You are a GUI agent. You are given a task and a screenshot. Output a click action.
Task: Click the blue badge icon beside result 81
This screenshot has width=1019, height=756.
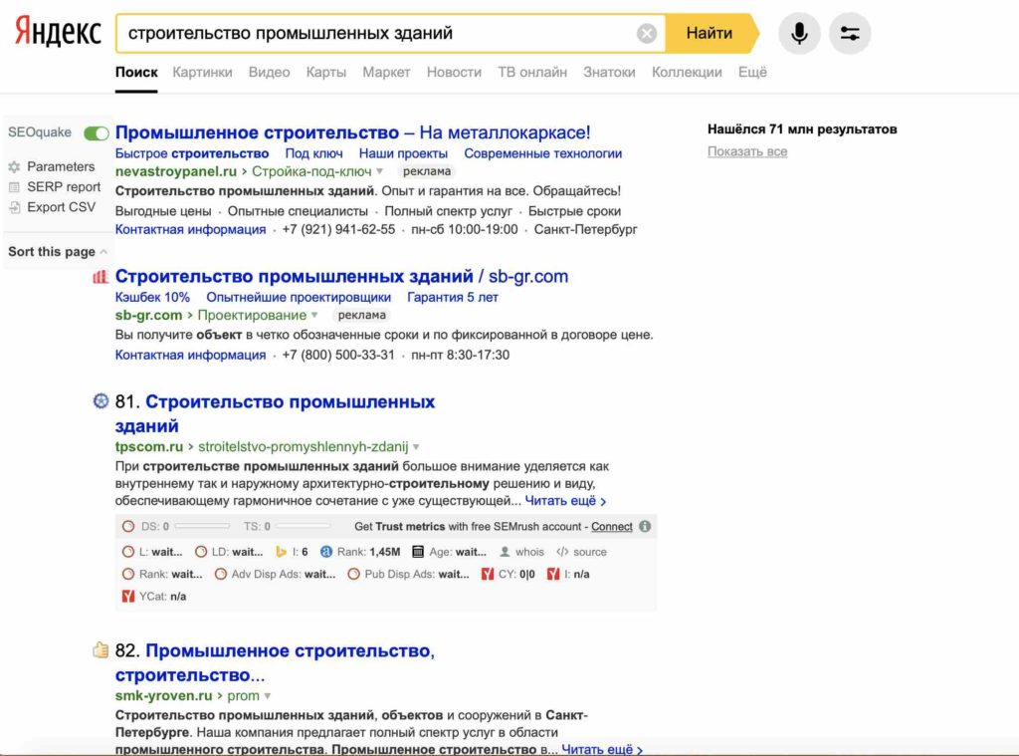[101, 400]
